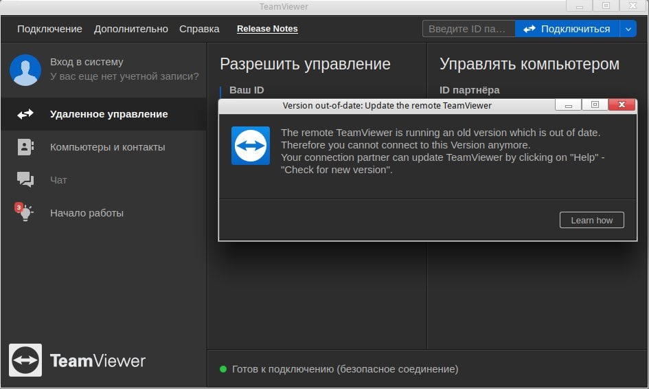649x389 pixels.
Task: Focus the partner ID input field
Action: tap(468, 29)
